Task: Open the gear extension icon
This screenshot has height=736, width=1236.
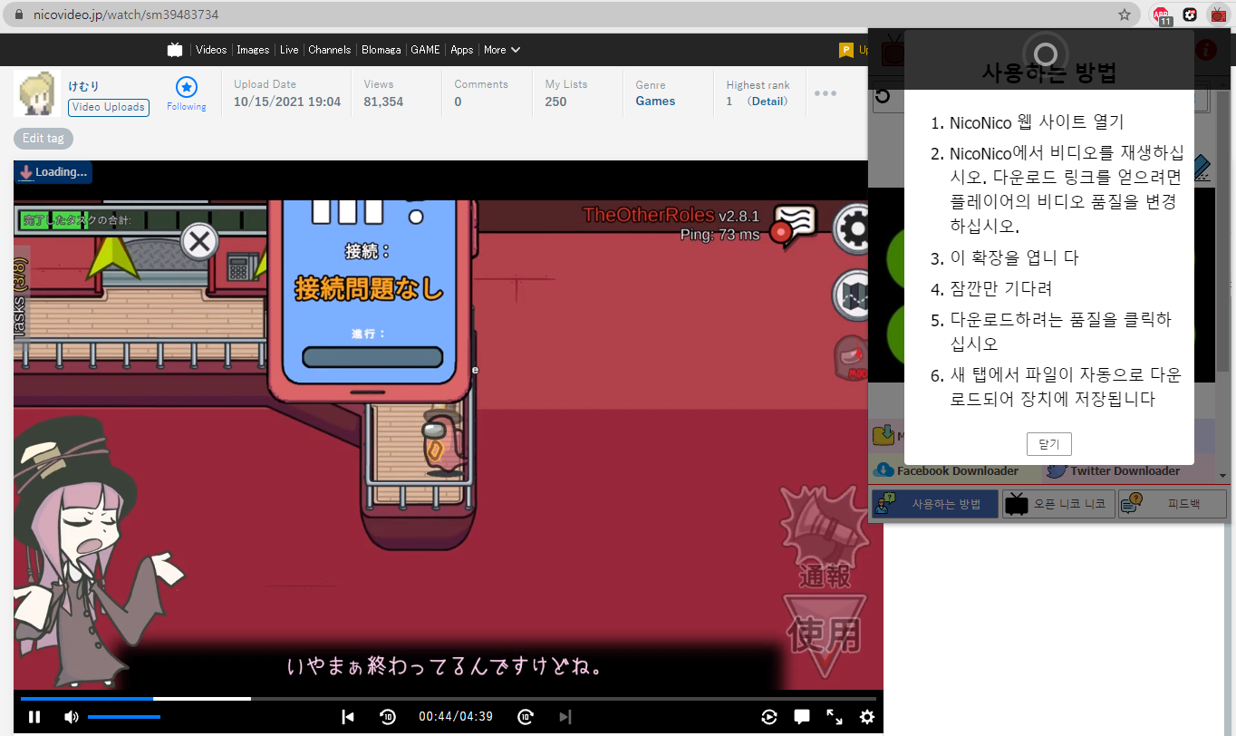Action: point(1191,15)
